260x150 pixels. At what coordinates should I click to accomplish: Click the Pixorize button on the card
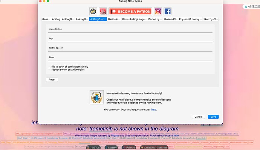[x=129, y=148]
